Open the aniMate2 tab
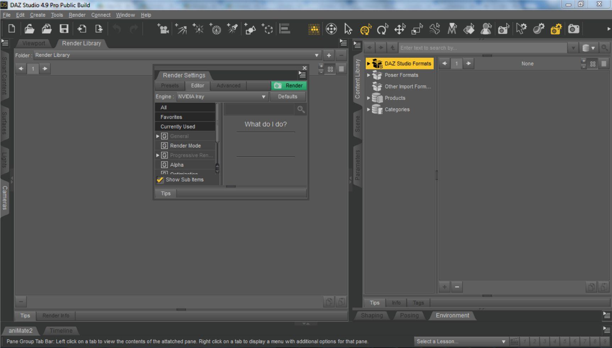The image size is (612, 348). tap(21, 331)
